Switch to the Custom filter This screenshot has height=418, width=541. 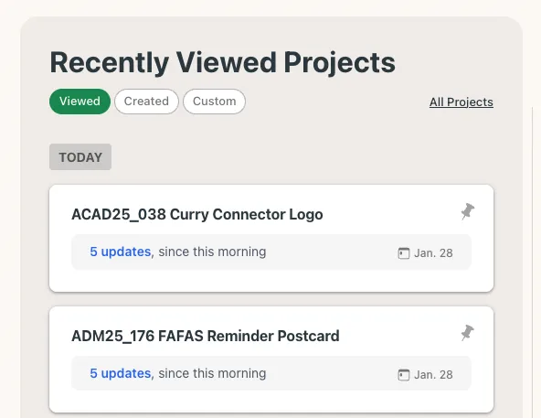214,102
